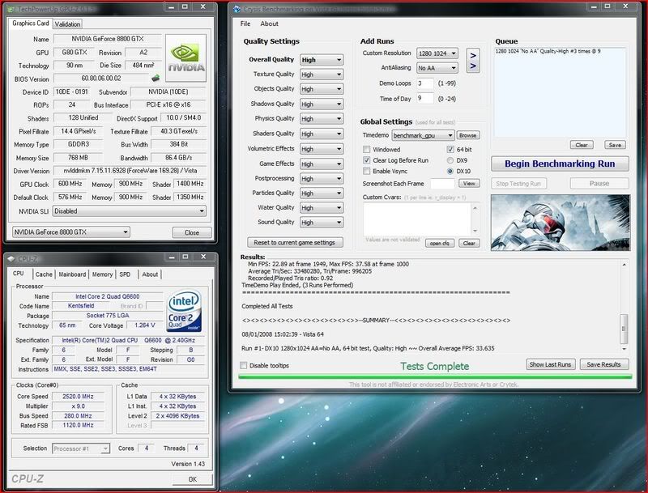Uncheck Clear Log Before Run
This screenshot has height=493, width=648.
tap(367, 159)
